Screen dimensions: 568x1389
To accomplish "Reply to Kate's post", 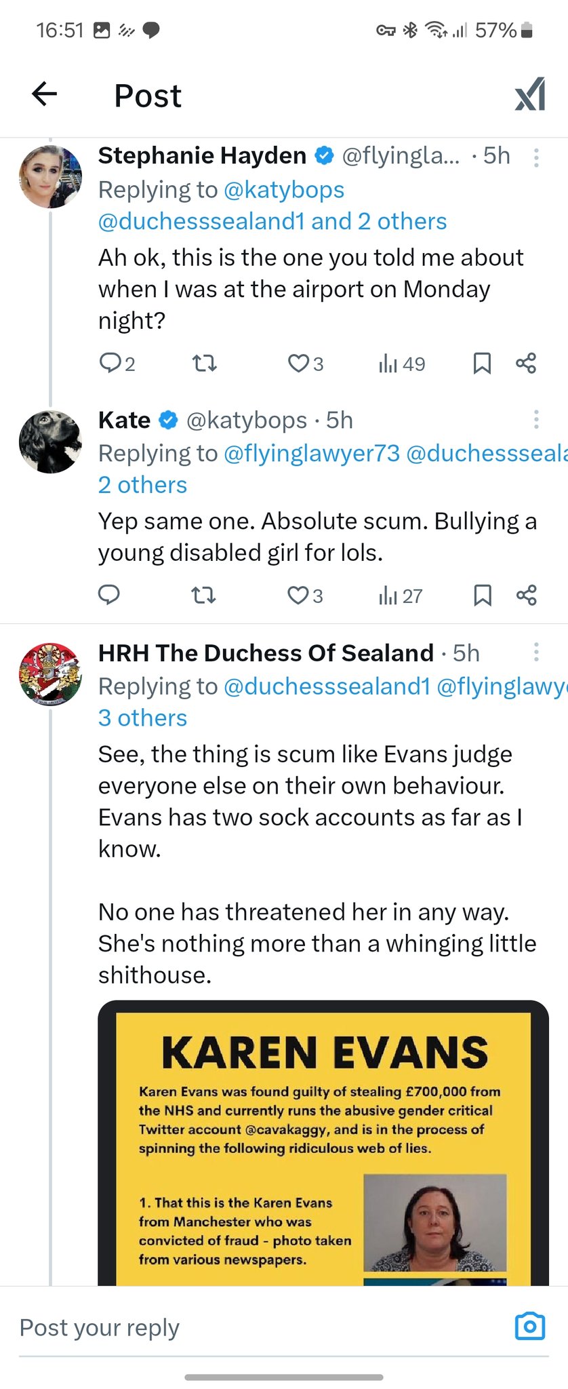I will 109,595.
